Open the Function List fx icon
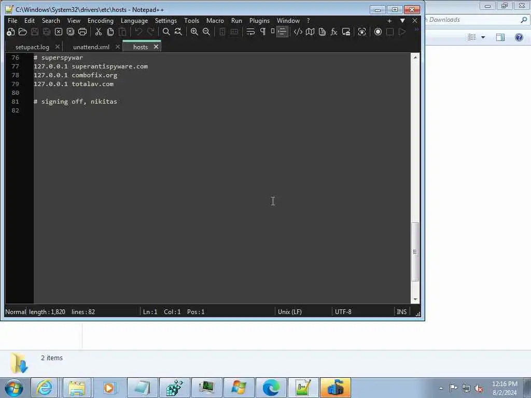The image size is (531, 398). click(334, 32)
